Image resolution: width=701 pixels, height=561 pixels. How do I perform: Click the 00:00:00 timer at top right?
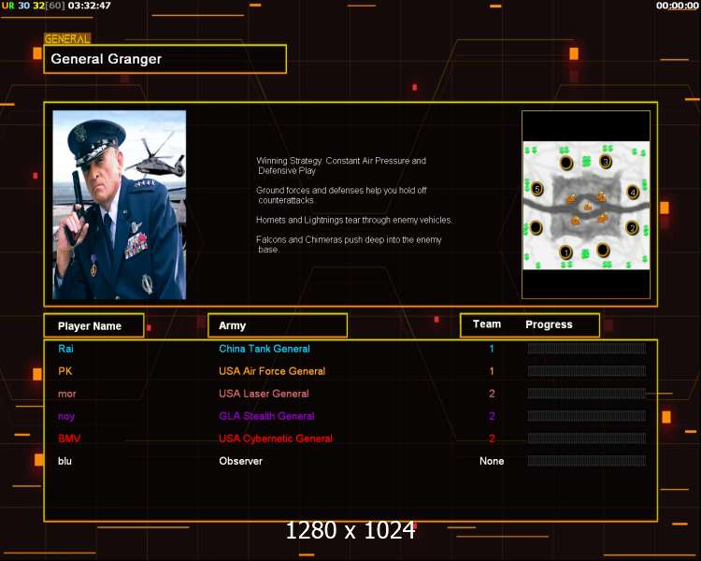click(x=677, y=6)
